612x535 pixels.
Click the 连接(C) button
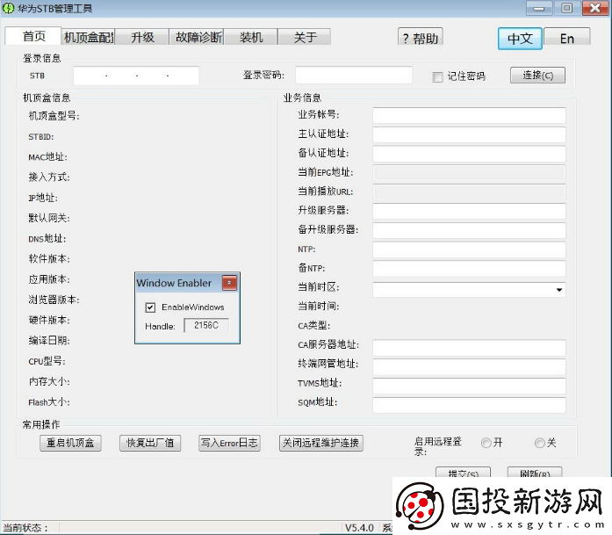[x=537, y=75]
